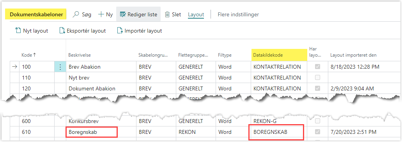Select the Boregnskab description cell
This screenshot has height=142, width=402.
point(92,132)
